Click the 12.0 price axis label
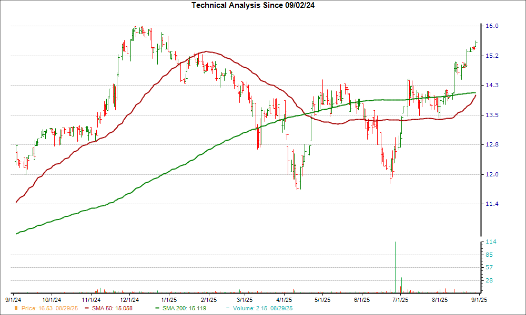This screenshot has width=526, height=315. pos(492,174)
